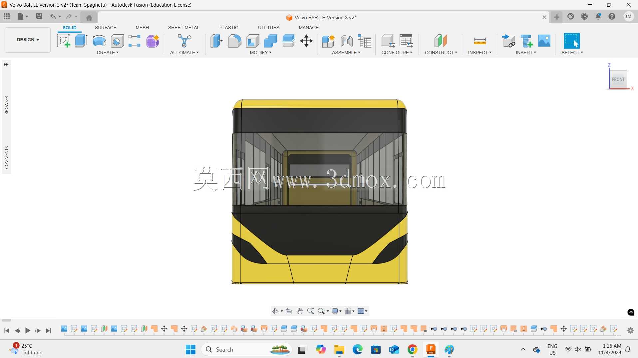Expand the ASSEMBLE menu

[346, 53]
